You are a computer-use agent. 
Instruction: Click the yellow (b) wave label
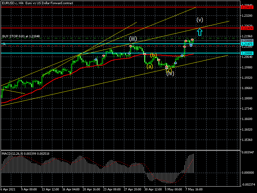point(153,55)
